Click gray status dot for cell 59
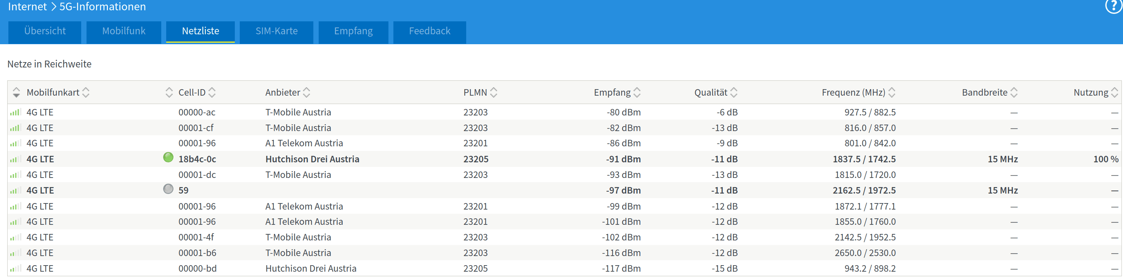Image resolution: width=1123 pixels, height=277 pixels. [168, 189]
